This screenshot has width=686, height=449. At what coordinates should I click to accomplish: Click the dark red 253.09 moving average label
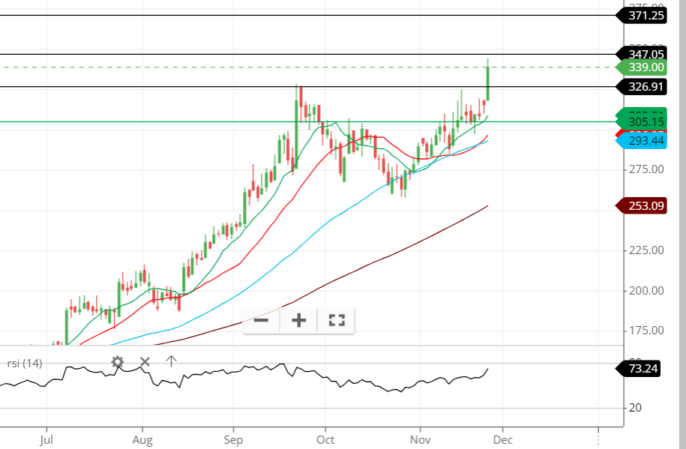tap(641, 205)
